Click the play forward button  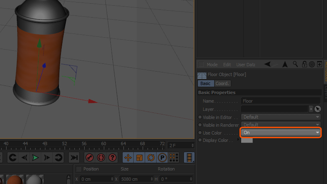(x=36, y=157)
